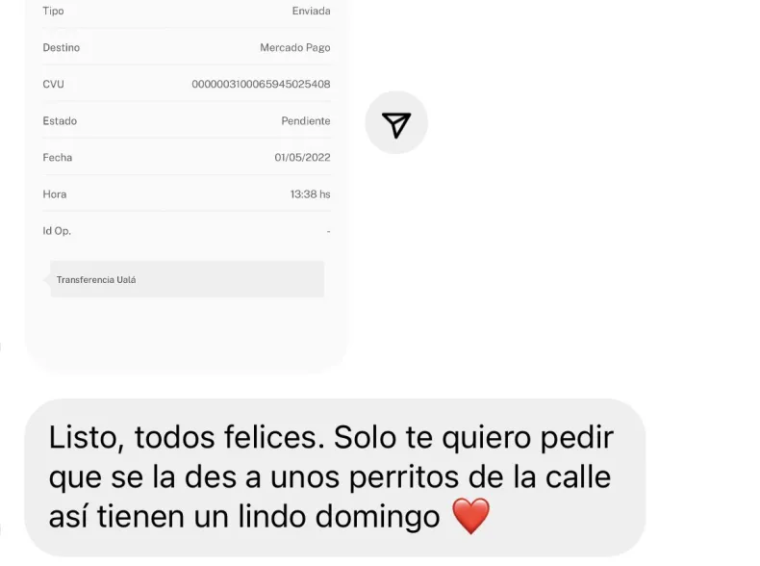The height and width of the screenshot is (566, 760).
Task: Click the Id Op. row label
Action: [x=57, y=231]
